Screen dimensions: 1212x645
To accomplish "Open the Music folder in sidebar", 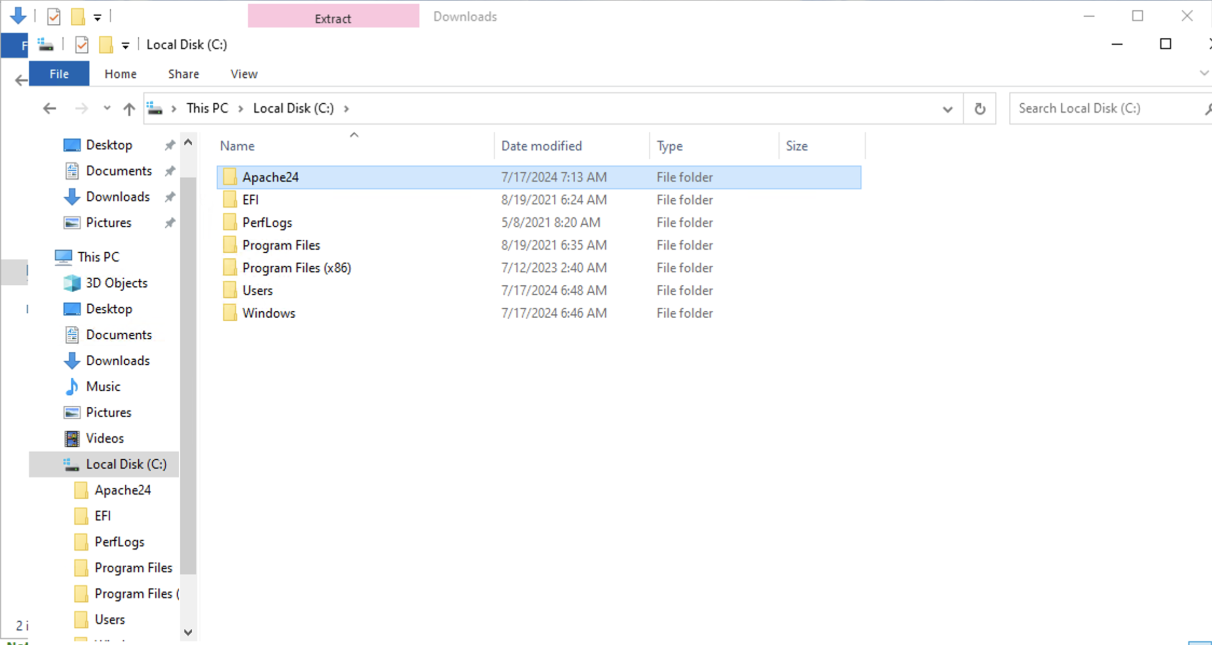I will (x=103, y=386).
